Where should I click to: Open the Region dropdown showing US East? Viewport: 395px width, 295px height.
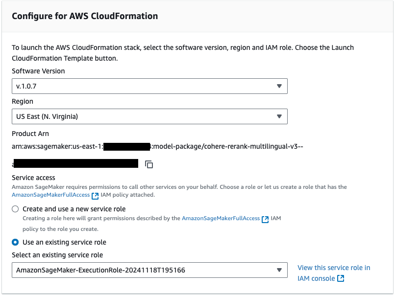[x=149, y=116]
